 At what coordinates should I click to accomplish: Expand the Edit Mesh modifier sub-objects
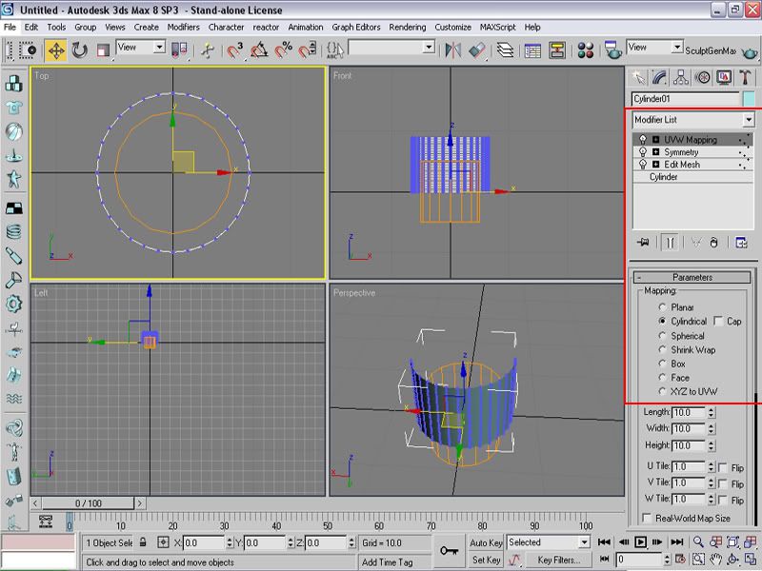[x=656, y=165]
